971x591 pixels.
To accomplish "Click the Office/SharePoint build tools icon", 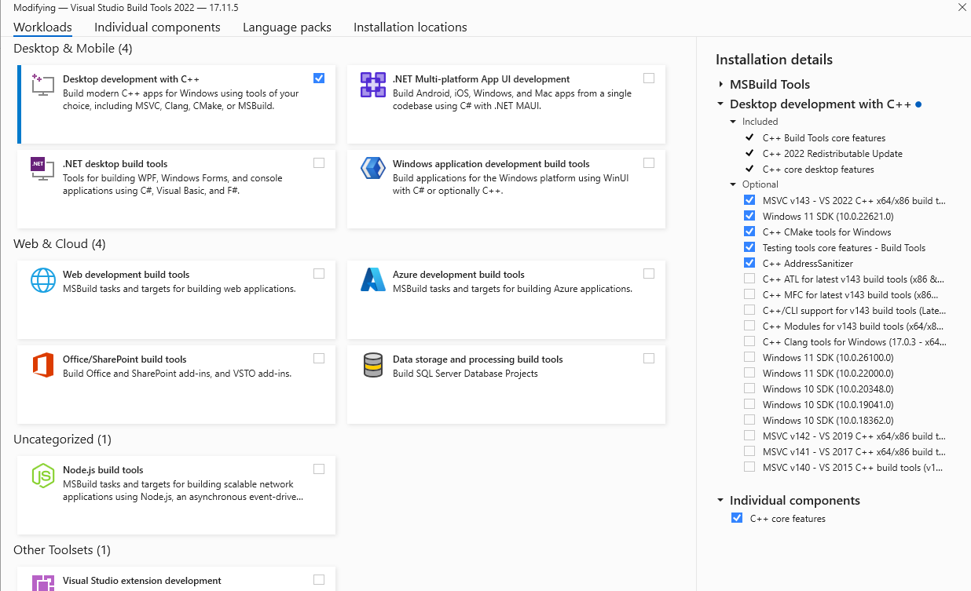I will (x=42, y=365).
